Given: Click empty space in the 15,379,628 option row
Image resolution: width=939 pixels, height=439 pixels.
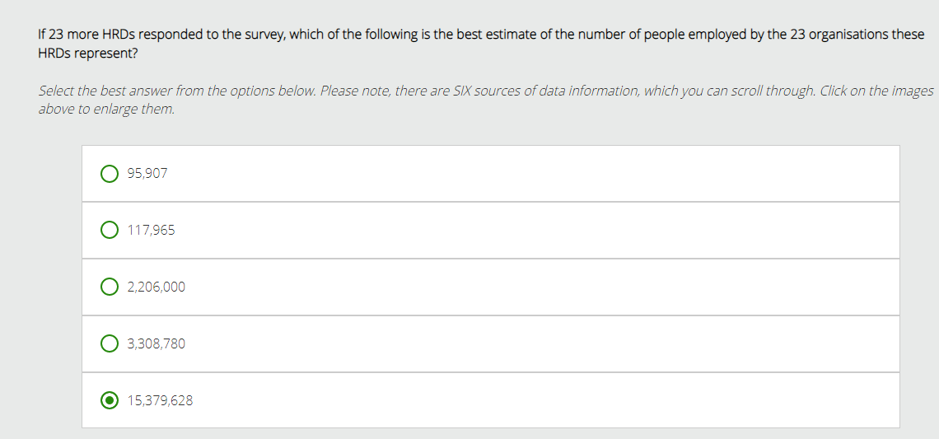Looking at the screenshot, I should point(535,401).
